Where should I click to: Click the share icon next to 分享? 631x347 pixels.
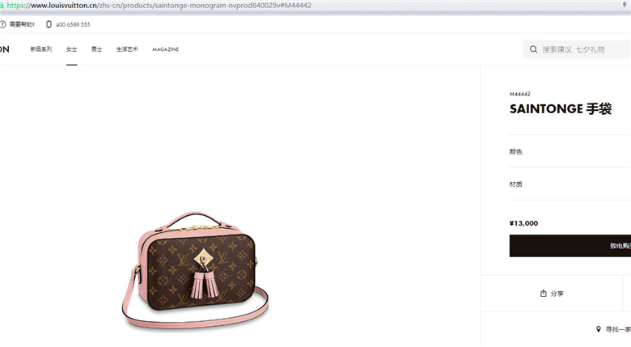[544, 293]
